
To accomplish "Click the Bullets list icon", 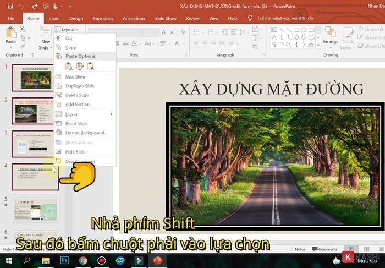I will (x=197, y=32).
